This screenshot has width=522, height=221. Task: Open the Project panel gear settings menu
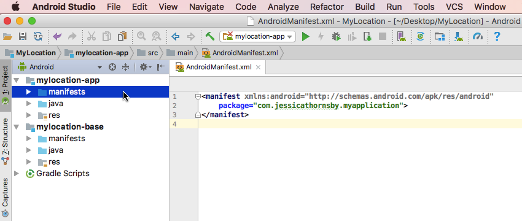tap(146, 68)
